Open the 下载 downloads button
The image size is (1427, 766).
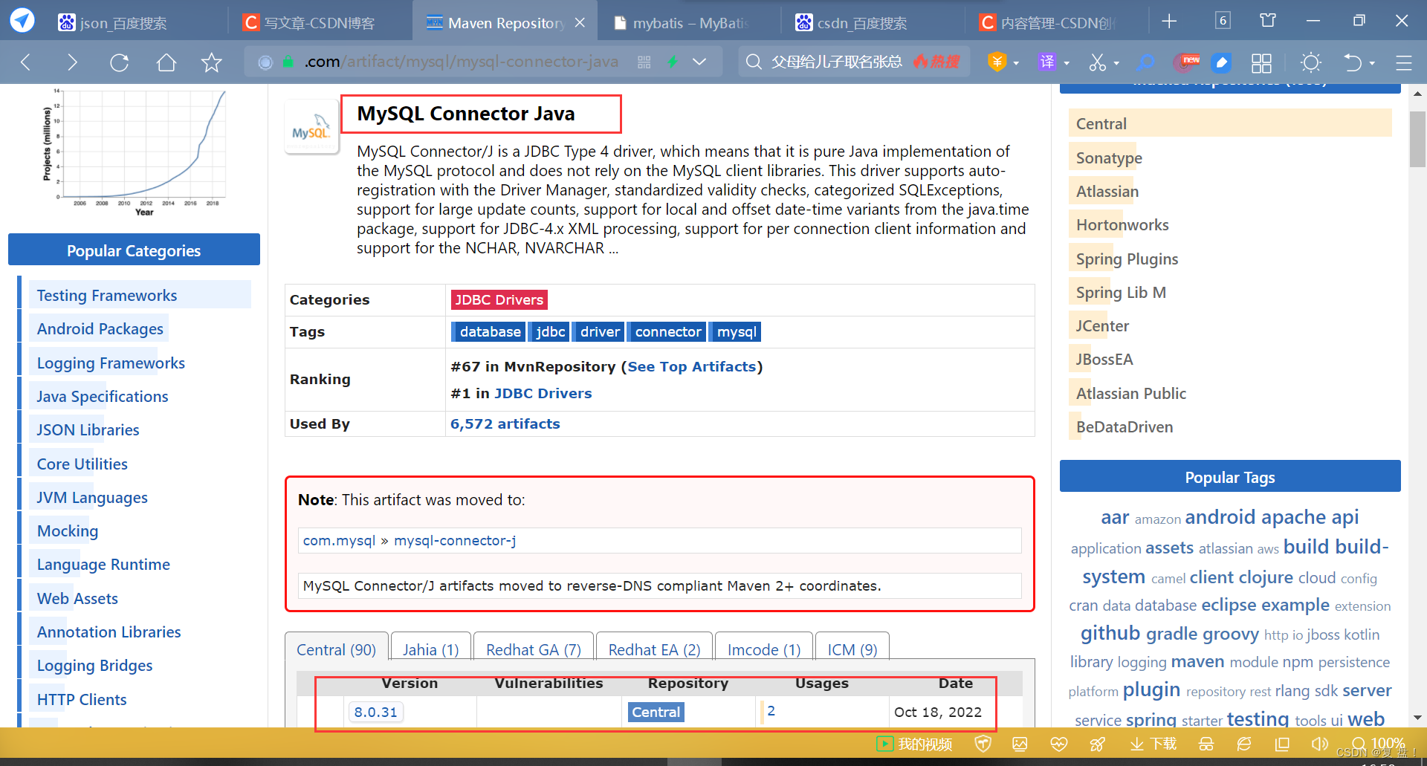tap(1153, 744)
